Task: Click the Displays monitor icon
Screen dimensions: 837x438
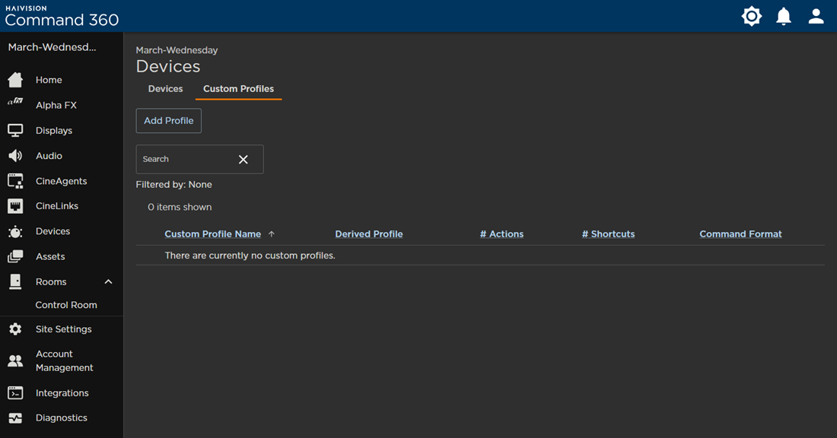Action: tap(15, 130)
